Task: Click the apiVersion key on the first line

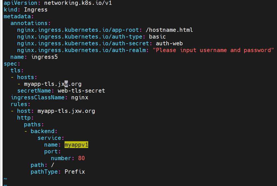Action: [21, 3]
